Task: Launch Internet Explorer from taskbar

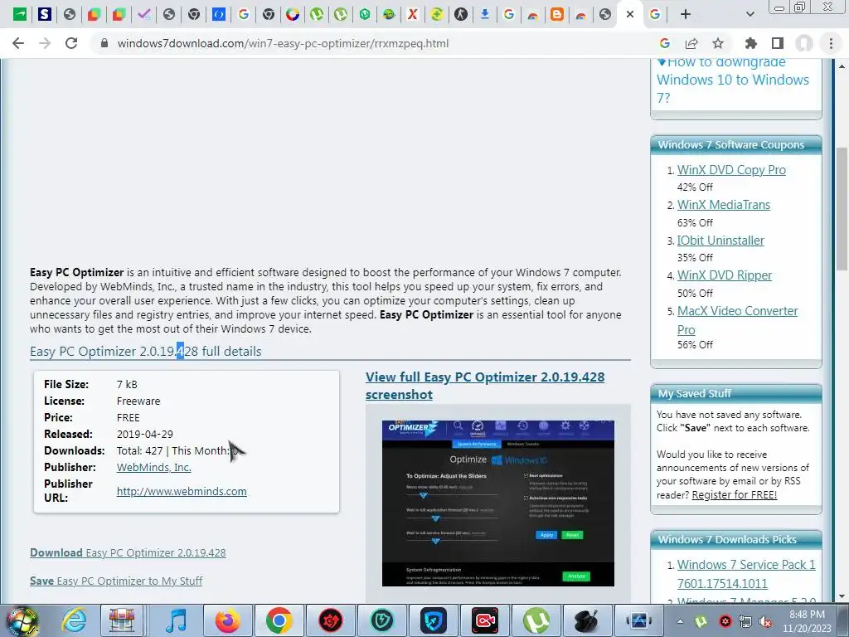Action: click(x=73, y=620)
